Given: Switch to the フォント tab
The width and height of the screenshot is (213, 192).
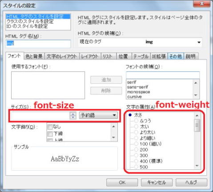Looking at the screenshot, I should pyautogui.click(x=14, y=56).
